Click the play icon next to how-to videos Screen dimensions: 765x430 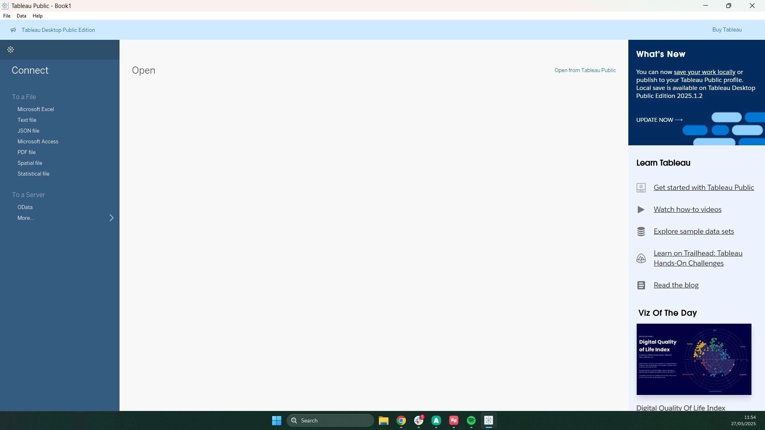[641, 209]
